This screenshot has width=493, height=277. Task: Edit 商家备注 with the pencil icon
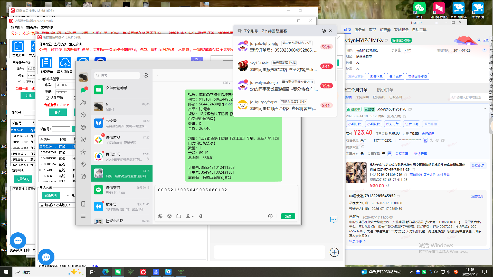[362, 147]
